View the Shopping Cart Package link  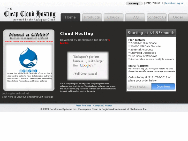click(28, 97)
